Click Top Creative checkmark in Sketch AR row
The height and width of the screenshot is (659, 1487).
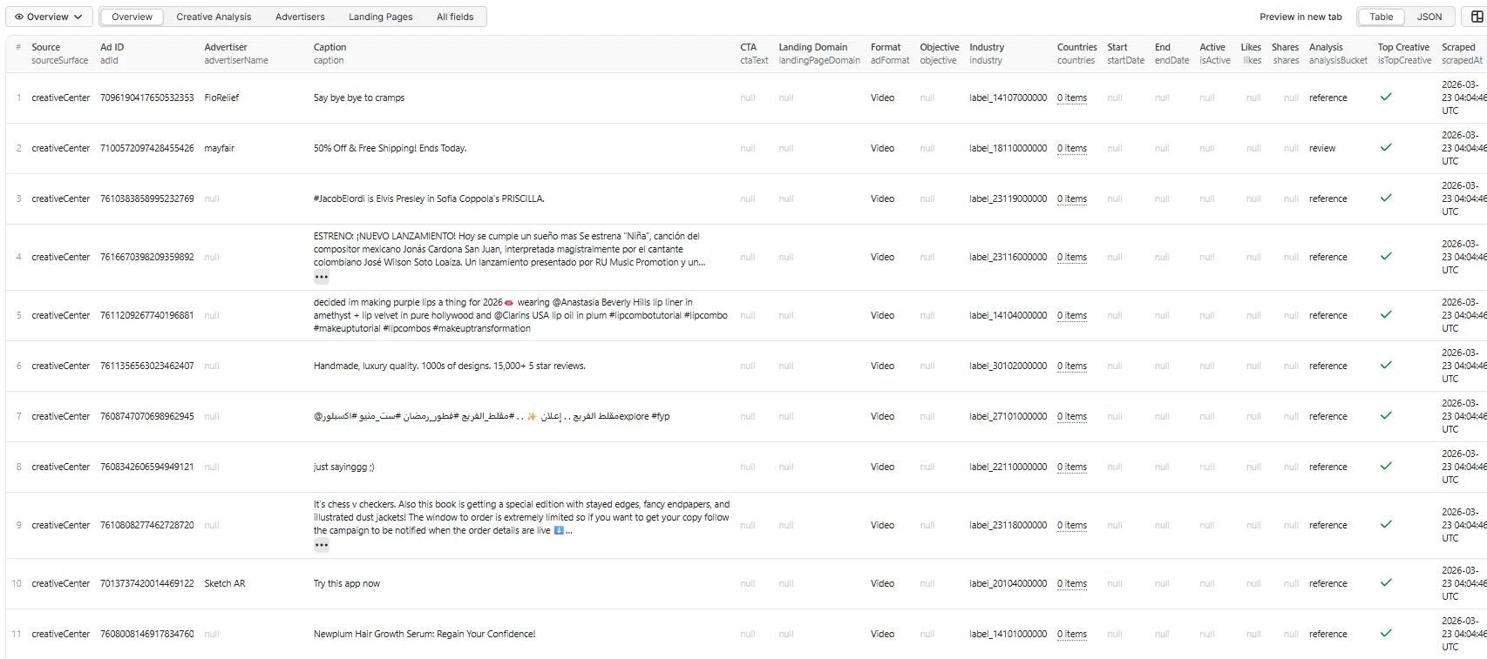click(1386, 582)
